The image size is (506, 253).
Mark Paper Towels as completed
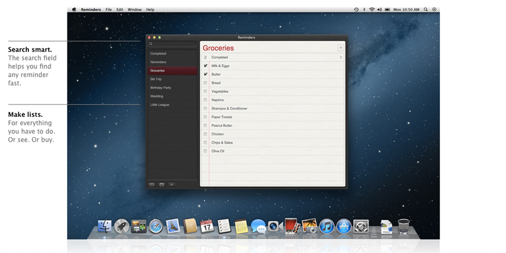[205, 117]
